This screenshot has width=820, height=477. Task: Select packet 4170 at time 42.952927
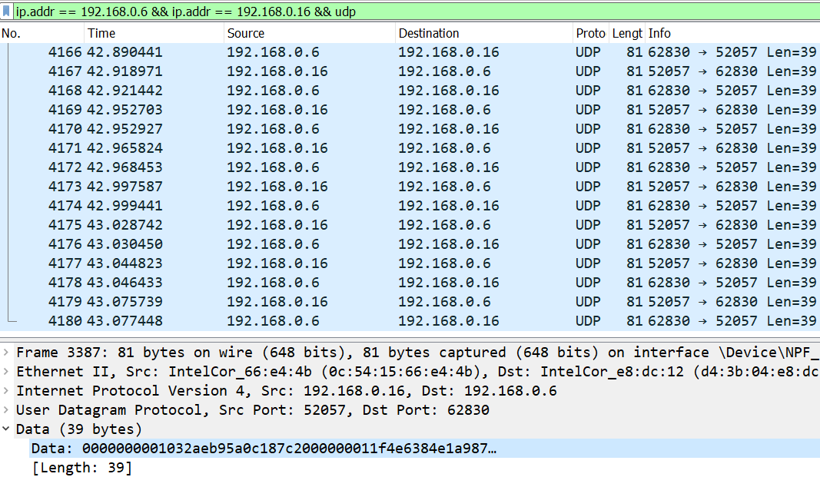click(x=307, y=129)
